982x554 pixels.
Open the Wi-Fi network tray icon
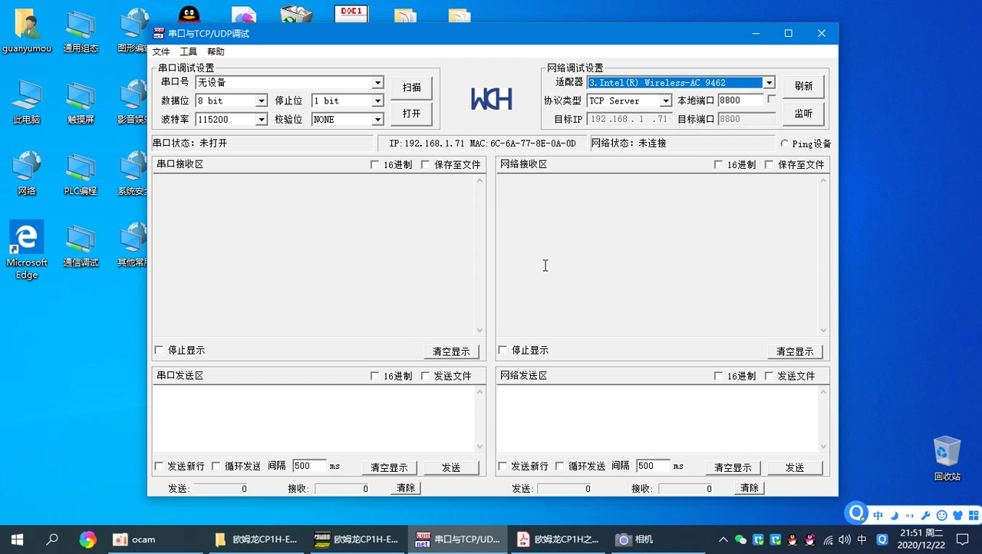click(828, 539)
